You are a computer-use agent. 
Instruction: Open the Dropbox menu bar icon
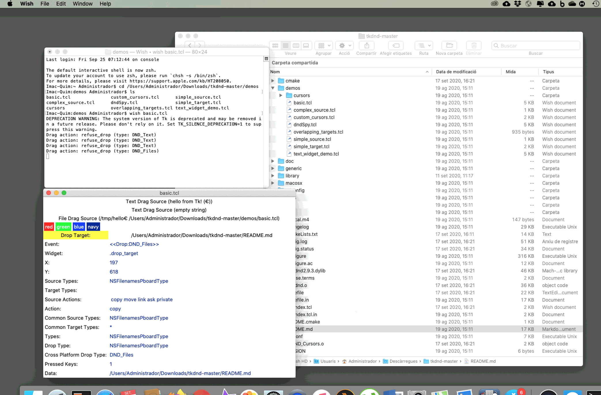point(517,4)
